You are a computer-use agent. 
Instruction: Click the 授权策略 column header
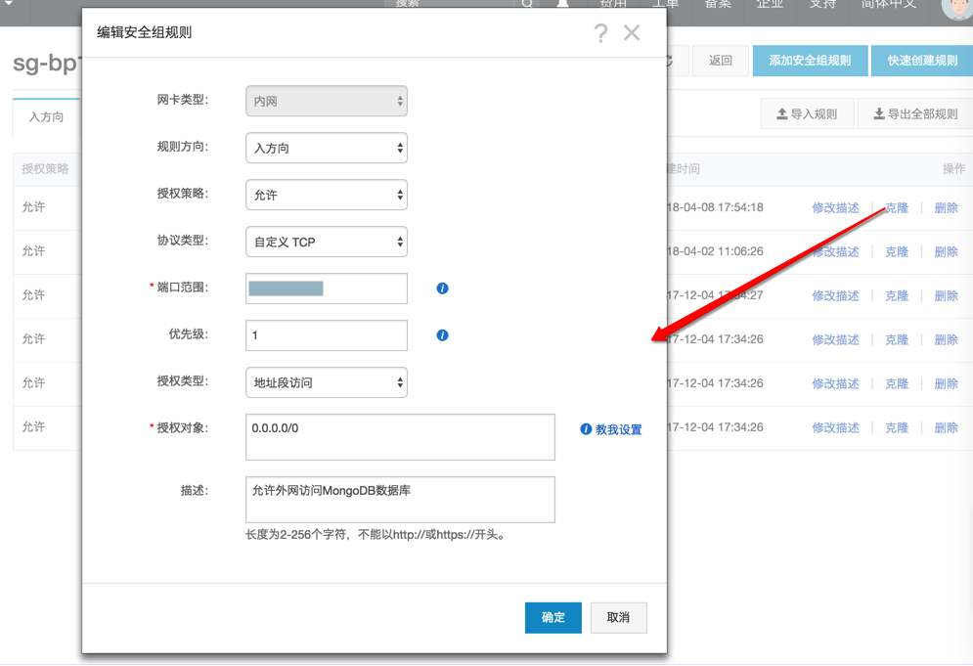pos(45,169)
